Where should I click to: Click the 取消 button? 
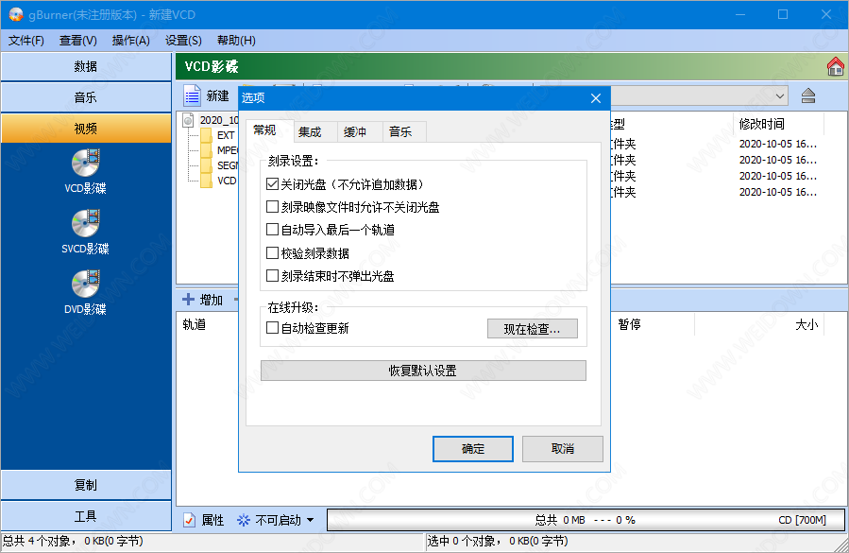point(563,449)
